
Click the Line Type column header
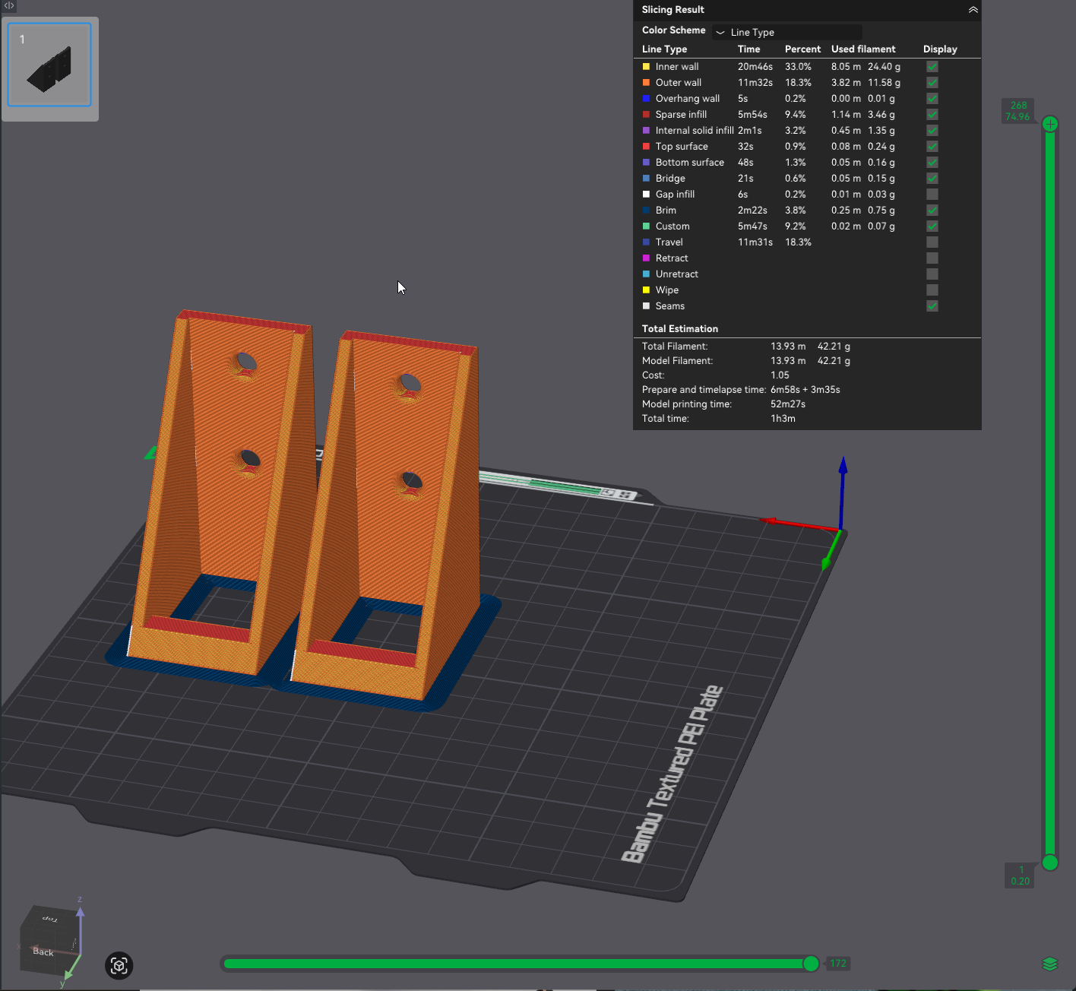point(664,49)
